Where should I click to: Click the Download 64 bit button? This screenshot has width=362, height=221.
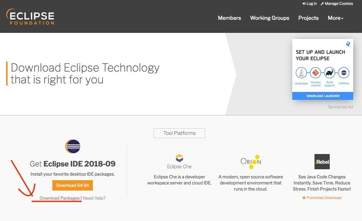coord(72,185)
